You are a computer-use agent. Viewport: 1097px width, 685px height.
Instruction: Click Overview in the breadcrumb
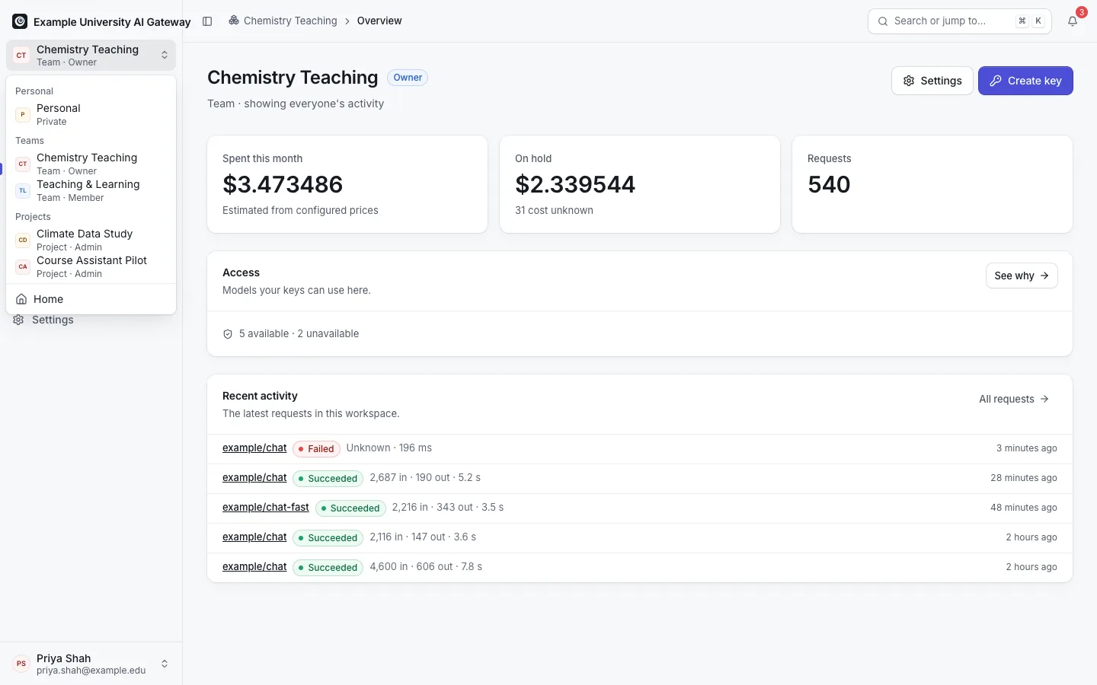click(x=379, y=21)
